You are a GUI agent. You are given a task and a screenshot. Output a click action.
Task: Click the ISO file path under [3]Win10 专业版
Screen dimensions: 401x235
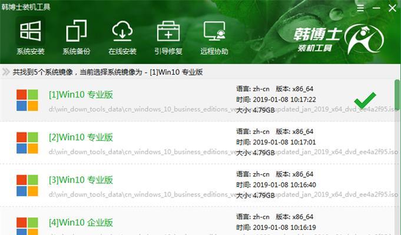point(223,194)
